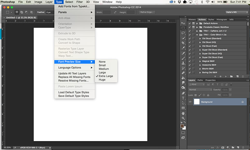The width and height of the screenshot is (250, 150).
Task: Expand the Awesome B&W action
Action: pos(200,65)
